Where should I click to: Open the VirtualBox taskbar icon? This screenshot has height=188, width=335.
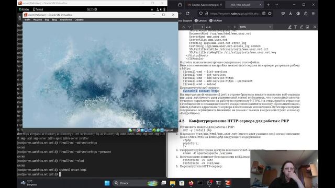point(228,183)
